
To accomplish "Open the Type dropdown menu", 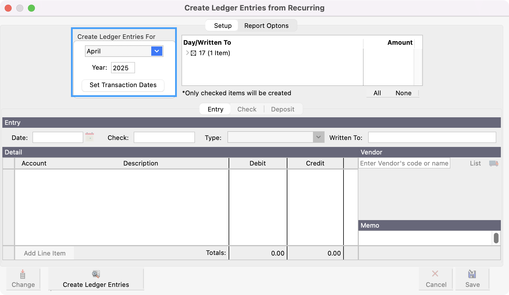I will (318, 137).
